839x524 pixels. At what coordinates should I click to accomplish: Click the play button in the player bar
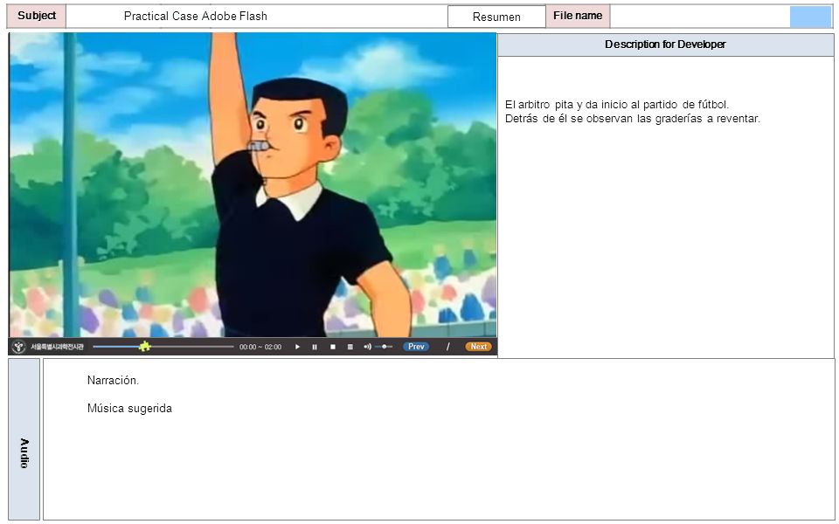point(297,347)
